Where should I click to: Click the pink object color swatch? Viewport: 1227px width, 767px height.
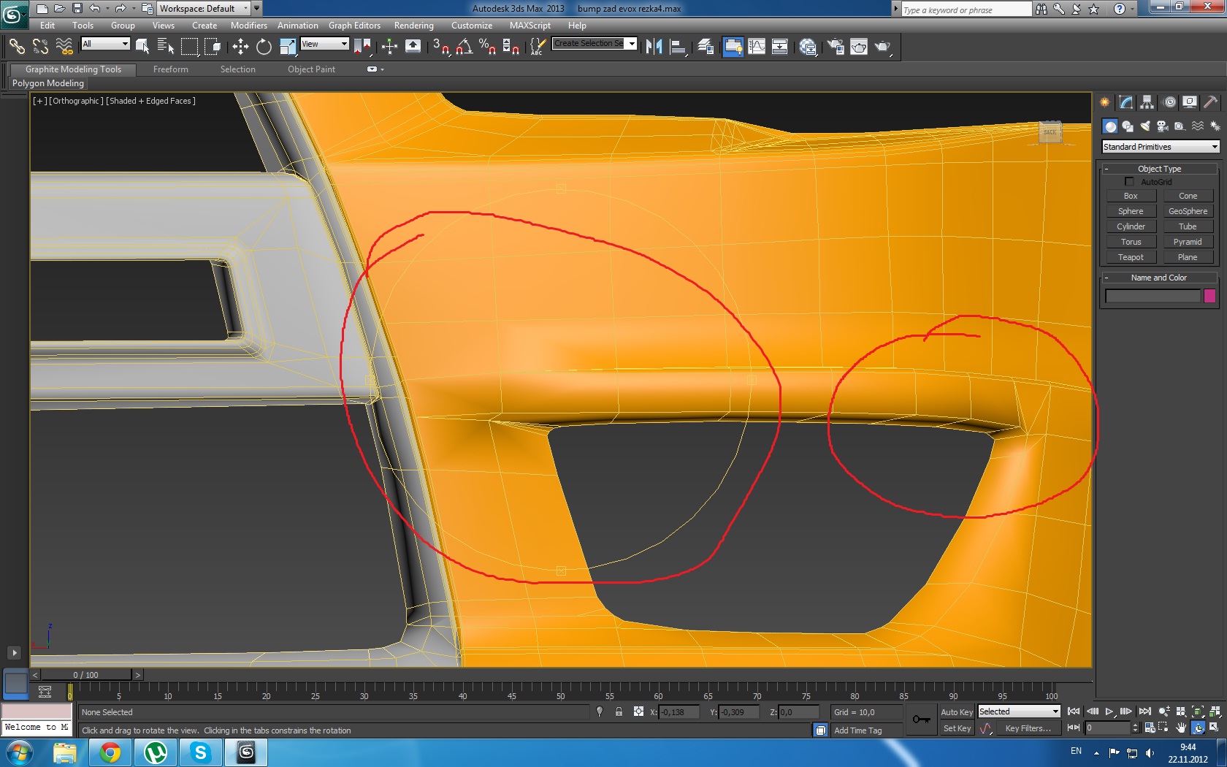tap(1209, 296)
